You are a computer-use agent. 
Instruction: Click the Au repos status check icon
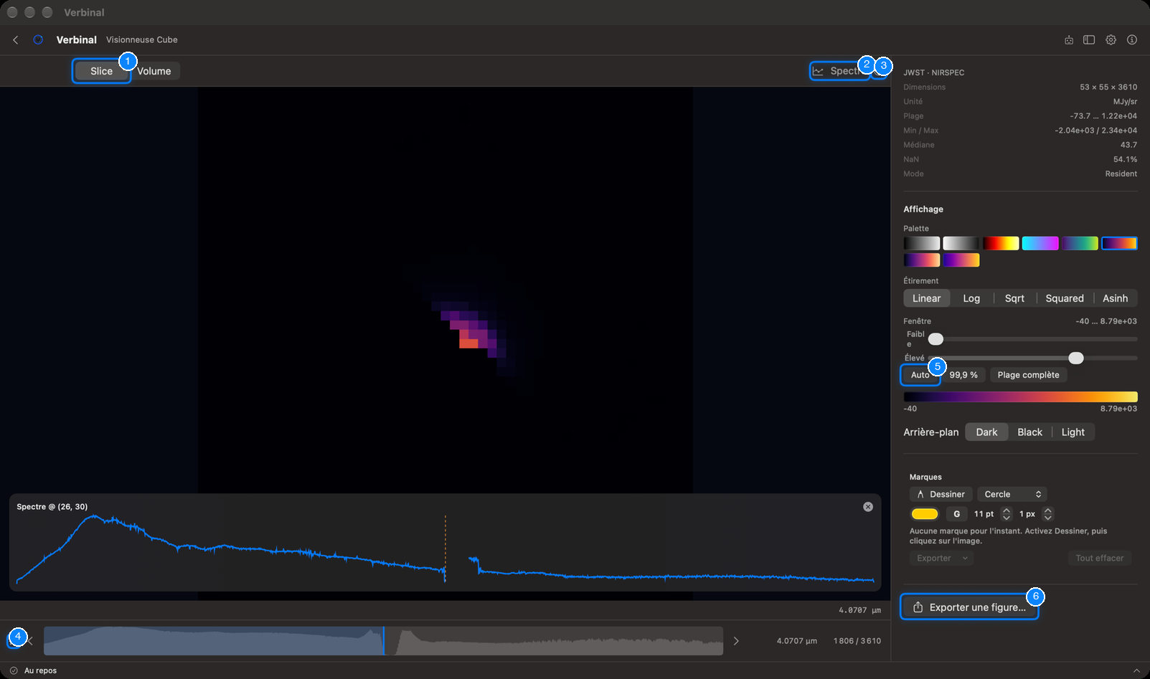(14, 670)
